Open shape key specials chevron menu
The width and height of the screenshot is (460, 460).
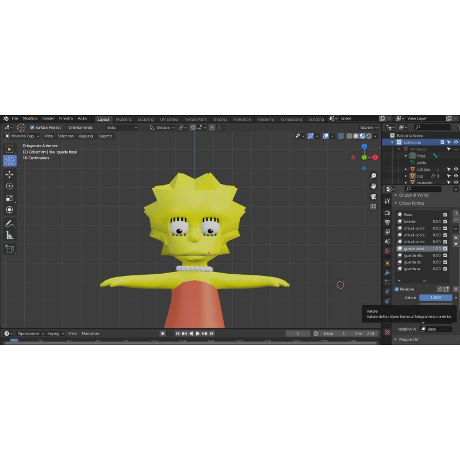456,228
